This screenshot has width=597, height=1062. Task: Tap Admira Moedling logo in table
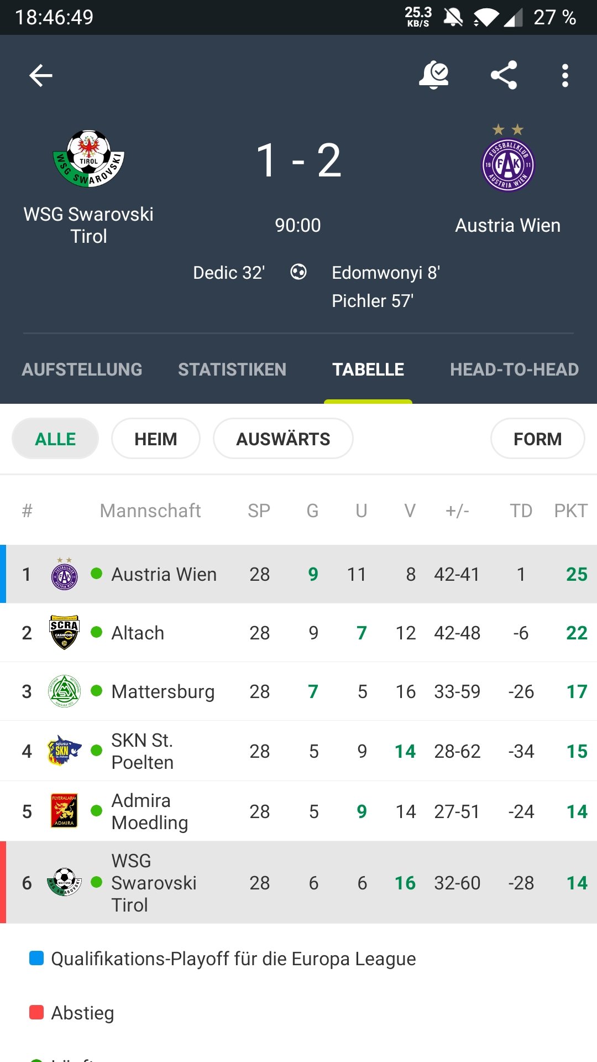click(x=64, y=810)
